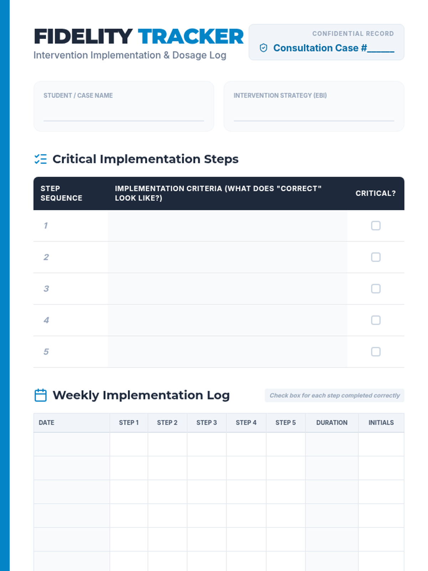This screenshot has width=428, height=571.
Task: Mark step 3 as critical
Action: click(376, 288)
